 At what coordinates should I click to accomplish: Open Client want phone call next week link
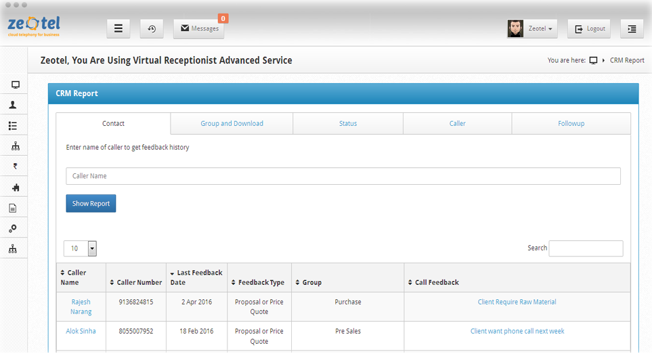tap(517, 331)
